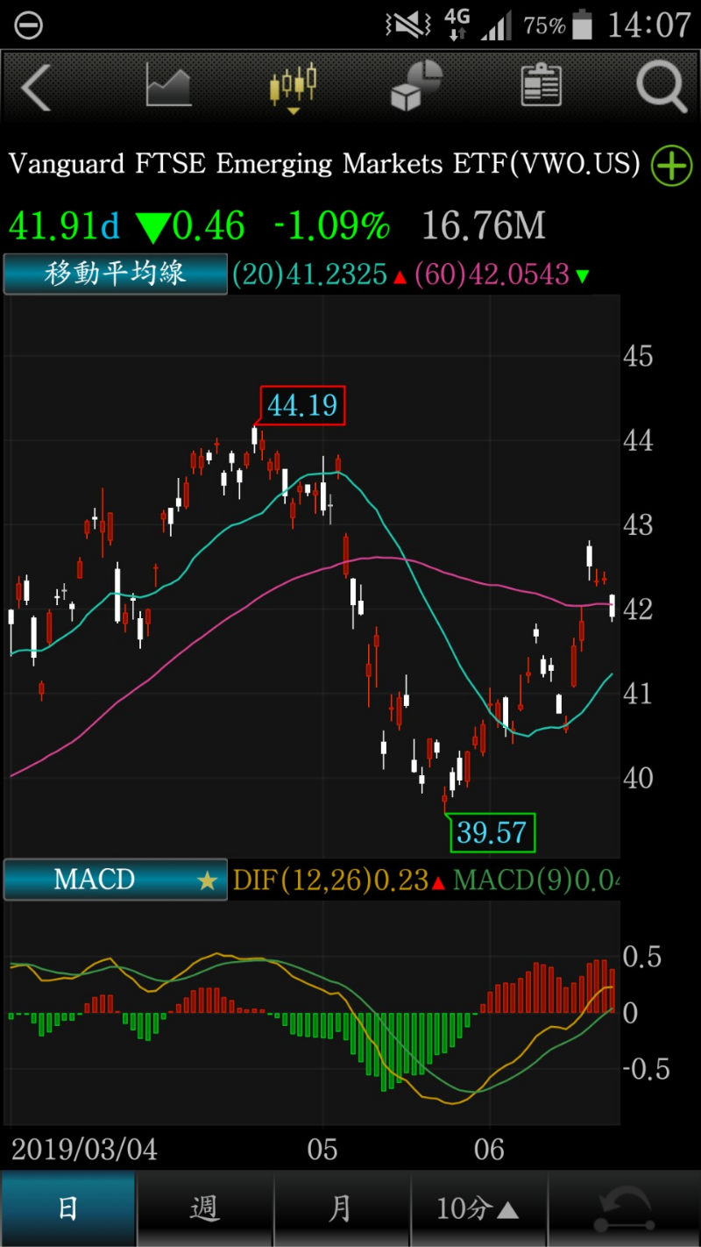Viewport: 701px width, 1247px height.
Task: Switch to the 日 daily tab
Action: [x=68, y=1208]
